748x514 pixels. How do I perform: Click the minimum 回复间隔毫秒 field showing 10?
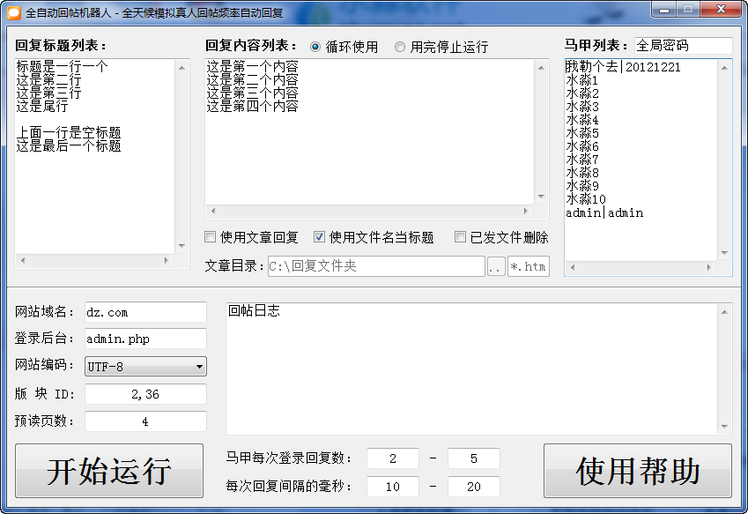[393, 487]
